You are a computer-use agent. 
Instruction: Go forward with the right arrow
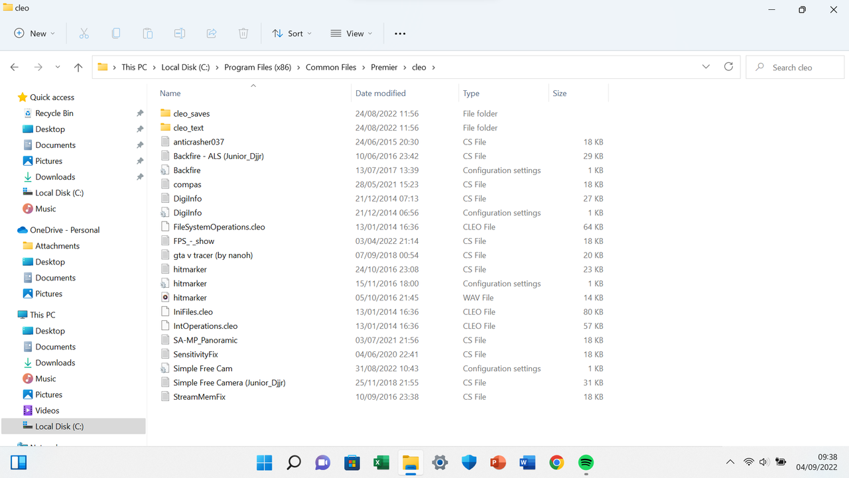click(x=38, y=67)
